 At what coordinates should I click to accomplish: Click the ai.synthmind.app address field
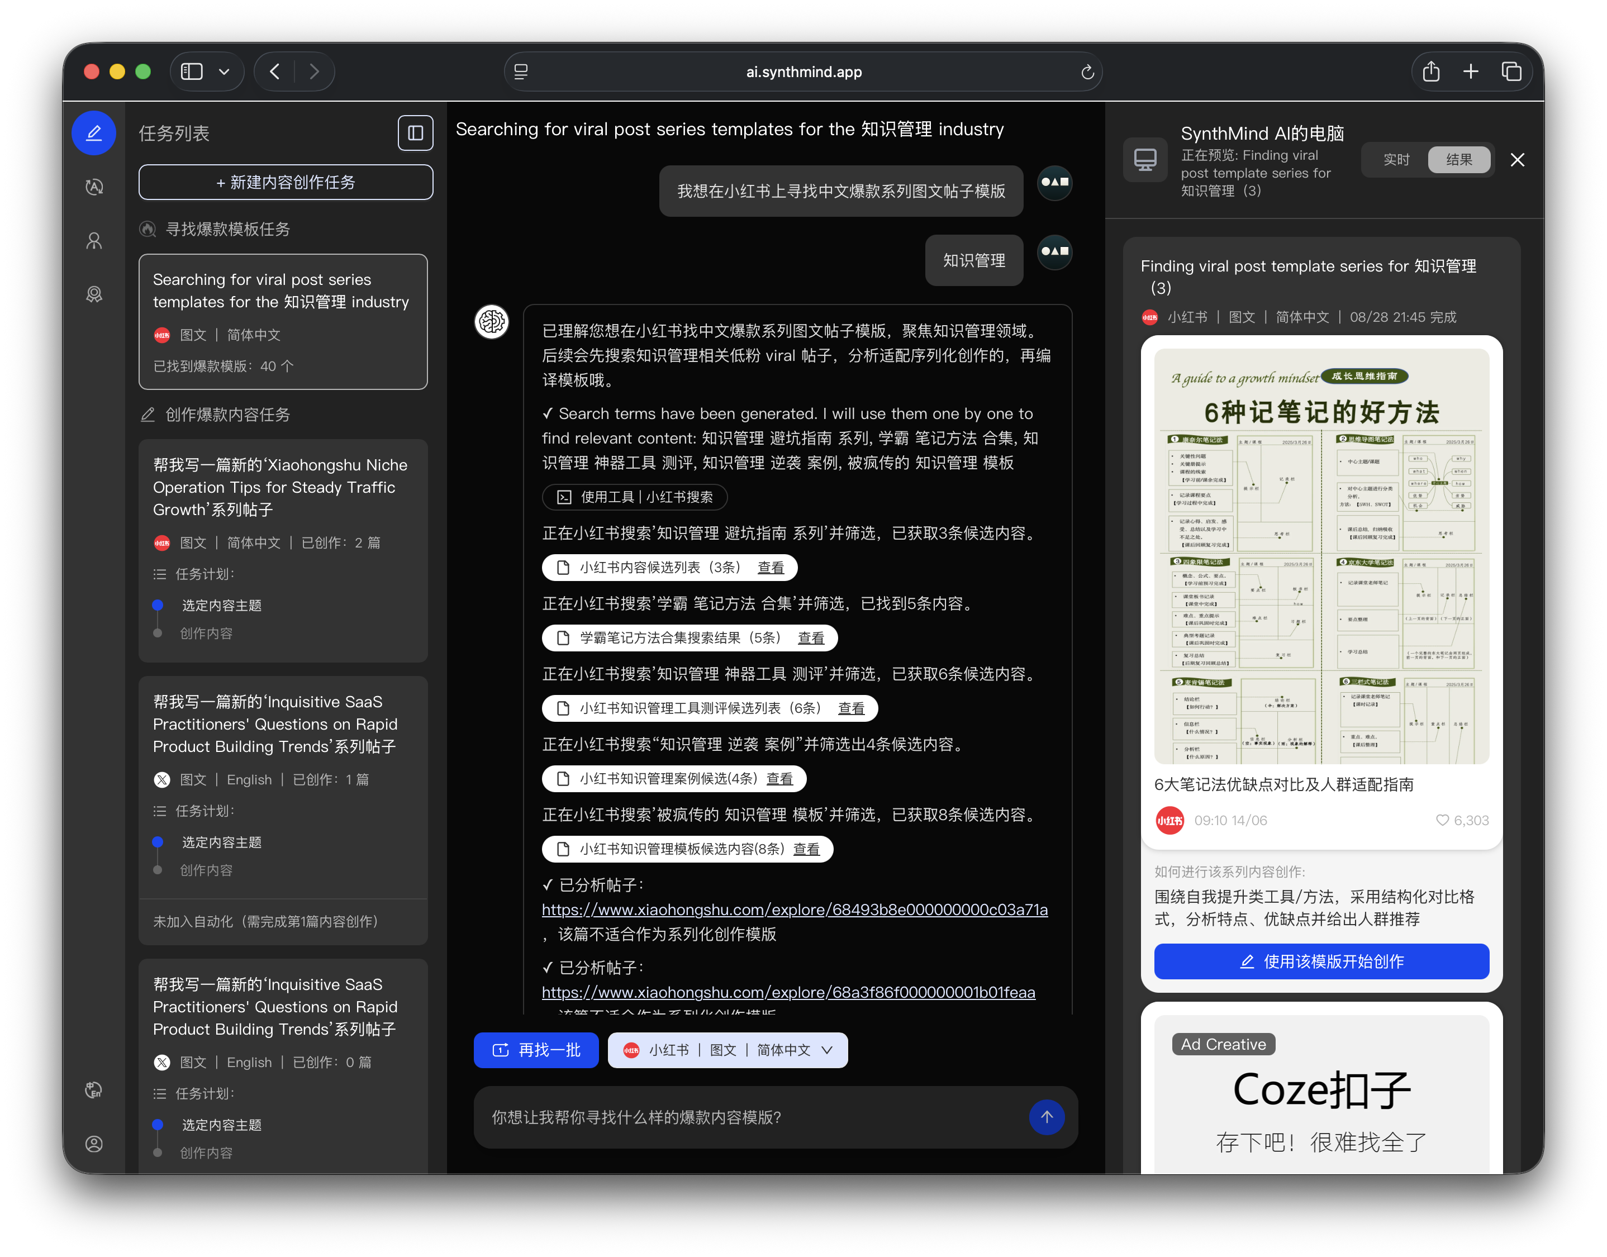coord(803,72)
